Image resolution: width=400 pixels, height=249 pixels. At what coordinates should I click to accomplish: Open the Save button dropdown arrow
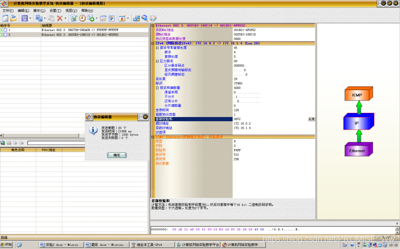(x=30, y=18)
